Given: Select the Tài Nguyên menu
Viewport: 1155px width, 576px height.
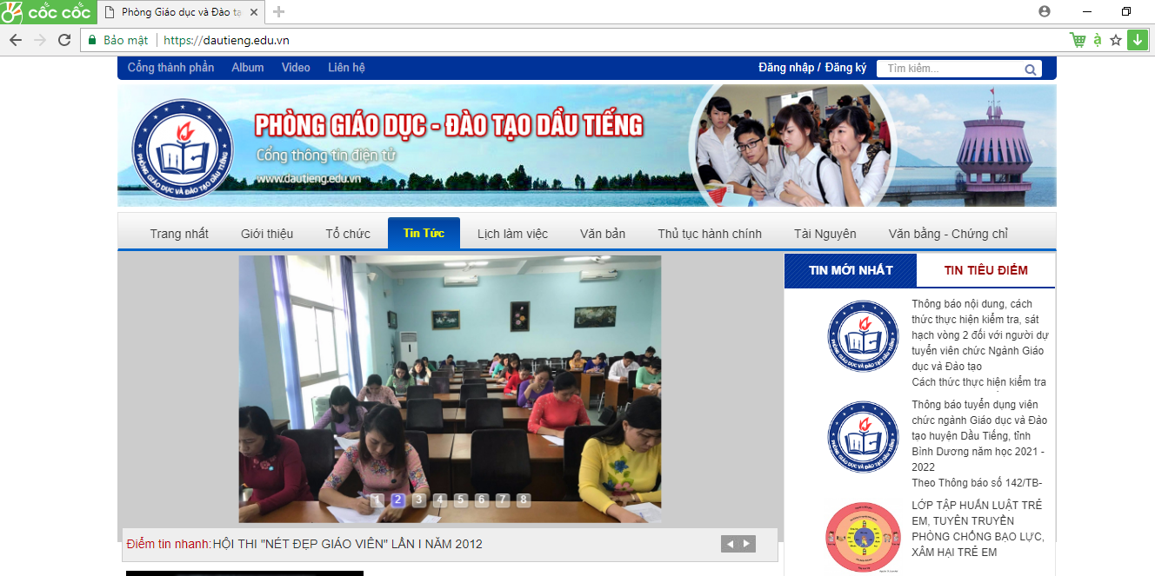Looking at the screenshot, I should pos(825,234).
